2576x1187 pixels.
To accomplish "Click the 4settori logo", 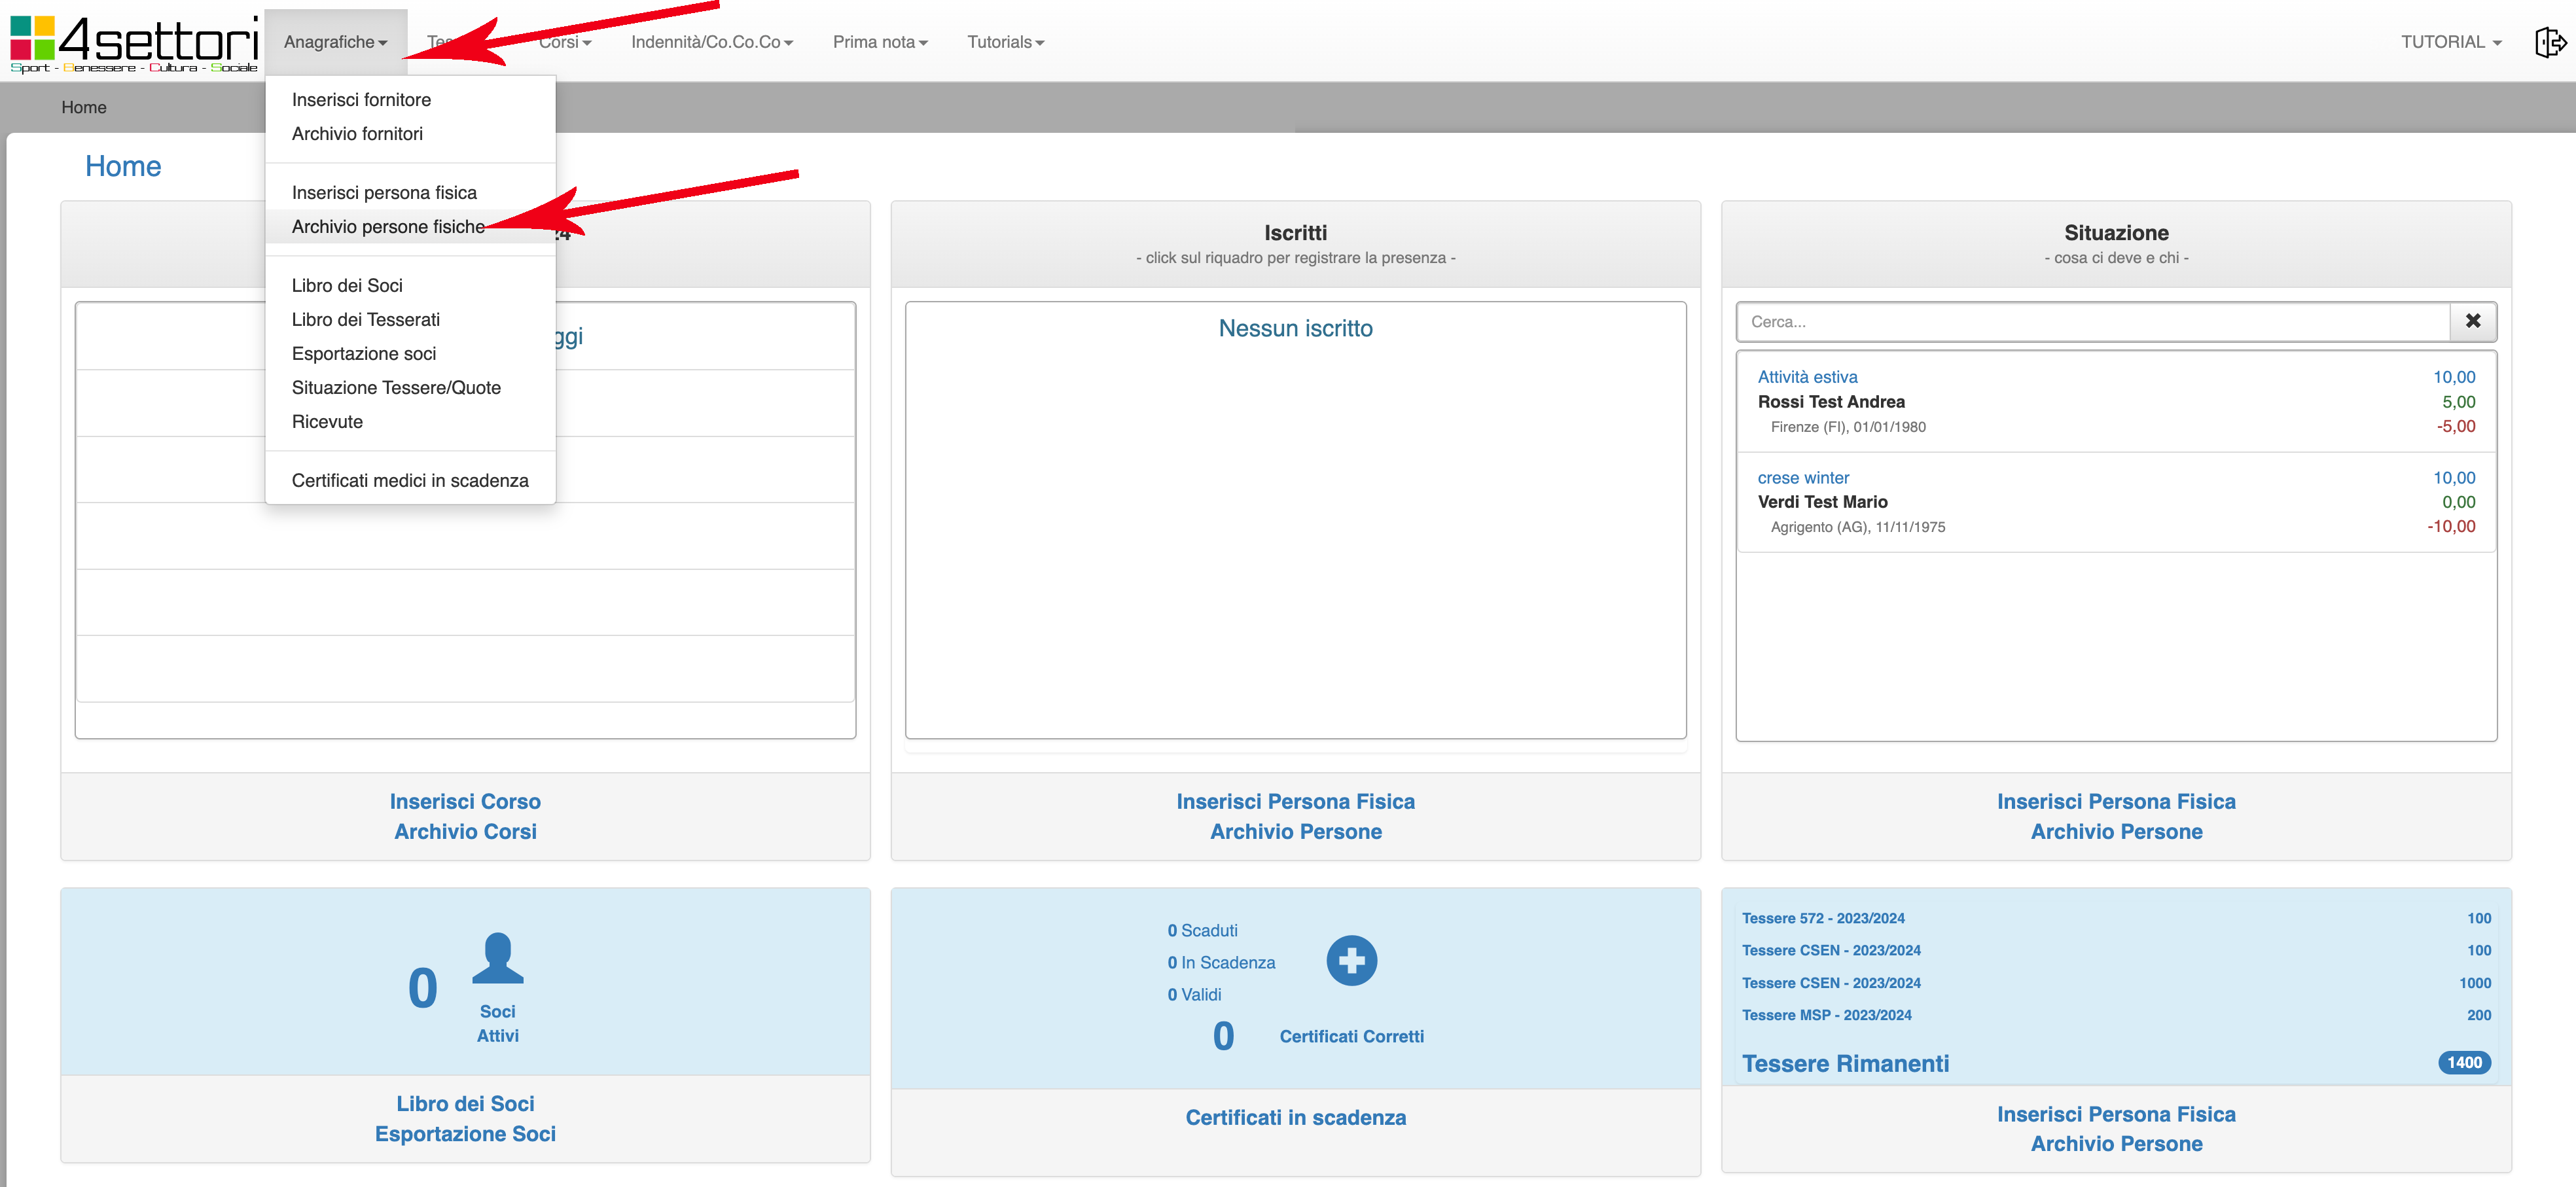I will [x=134, y=42].
